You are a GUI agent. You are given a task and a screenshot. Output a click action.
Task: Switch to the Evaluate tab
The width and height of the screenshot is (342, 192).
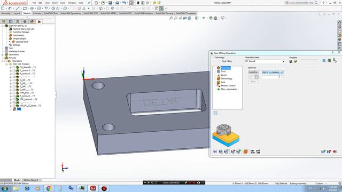(37, 13)
